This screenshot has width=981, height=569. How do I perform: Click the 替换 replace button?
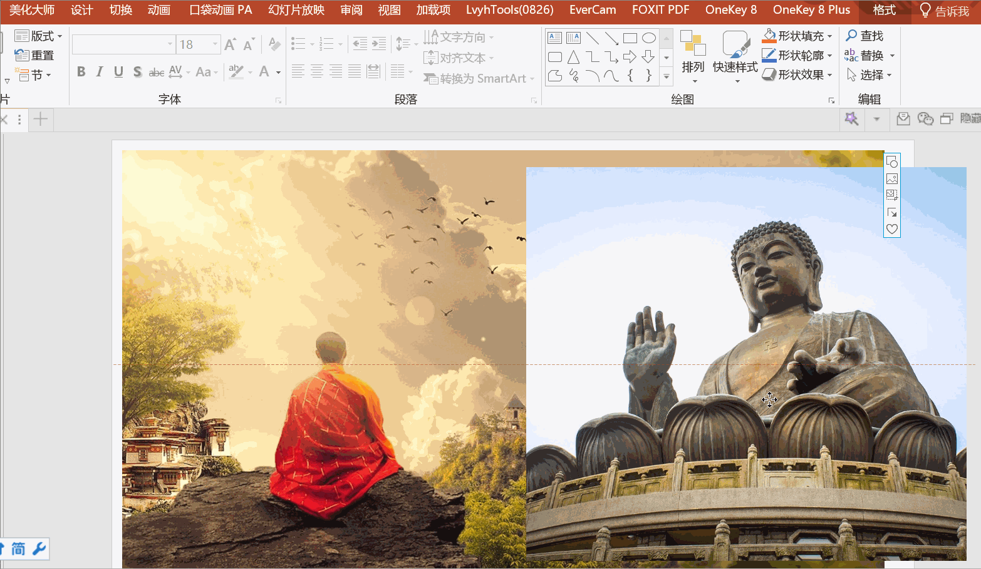click(x=864, y=56)
